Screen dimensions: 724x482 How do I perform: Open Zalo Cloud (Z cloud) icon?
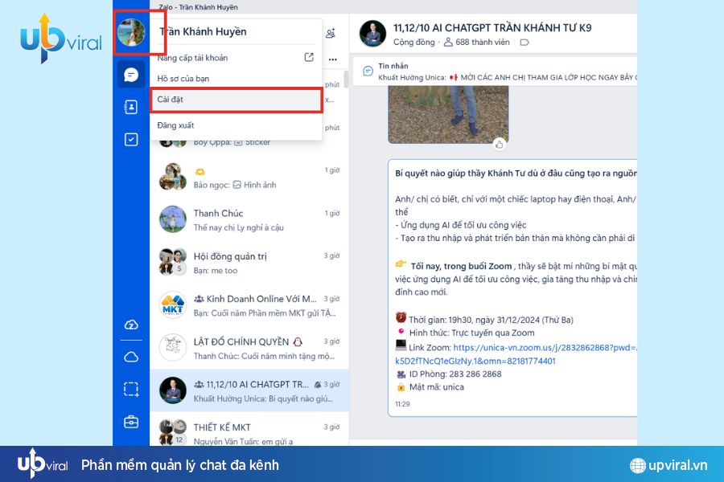tap(131, 325)
